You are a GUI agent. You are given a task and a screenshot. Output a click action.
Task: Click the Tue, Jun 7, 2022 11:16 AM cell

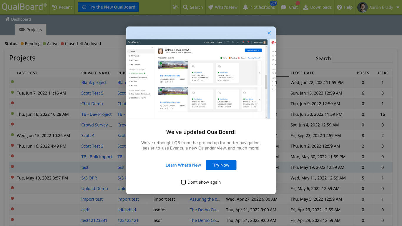[41, 93]
